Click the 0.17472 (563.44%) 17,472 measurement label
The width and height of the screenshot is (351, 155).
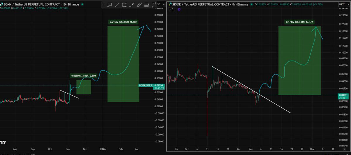point(300,22)
